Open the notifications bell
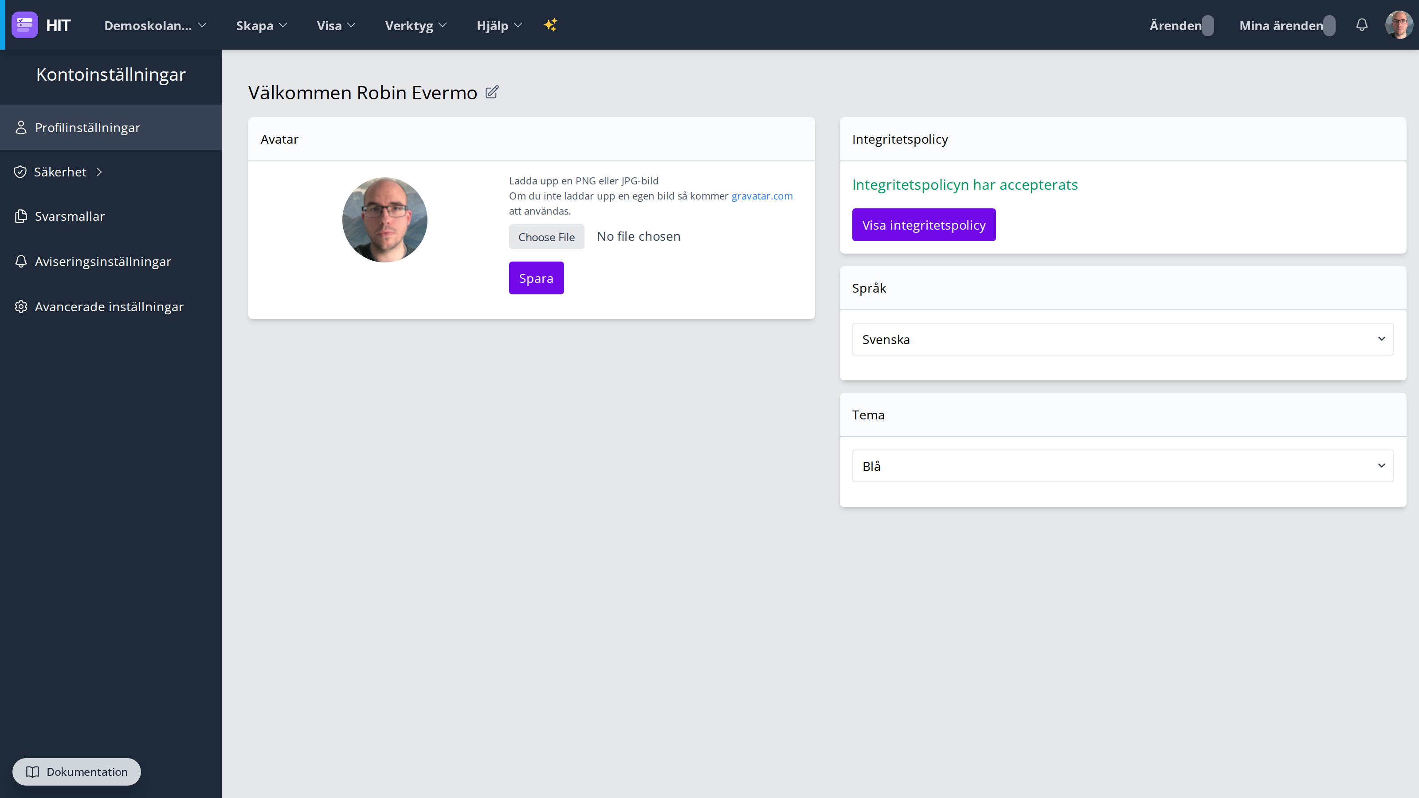The width and height of the screenshot is (1419, 798). pos(1362,25)
